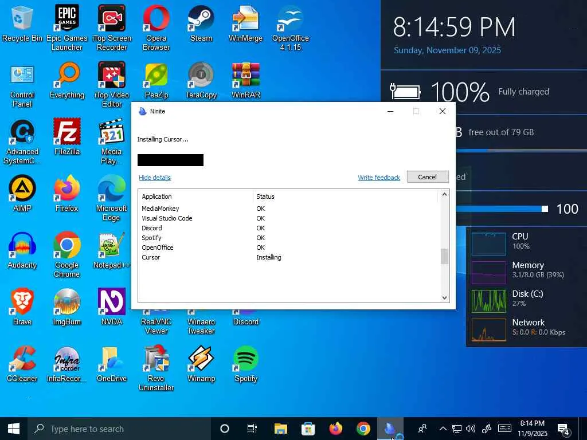Click scroll up arrow in Ninite list
The width and height of the screenshot is (587, 440).
click(x=444, y=195)
